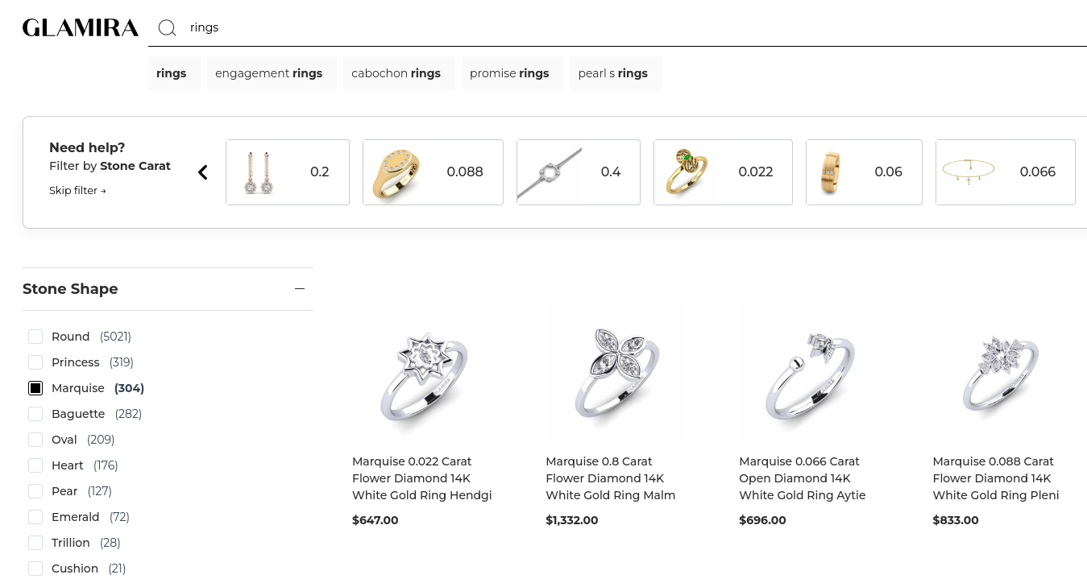The height and width of the screenshot is (583, 1087).
Task: Uncheck the Marquise stone shape filter
Action: [35, 388]
